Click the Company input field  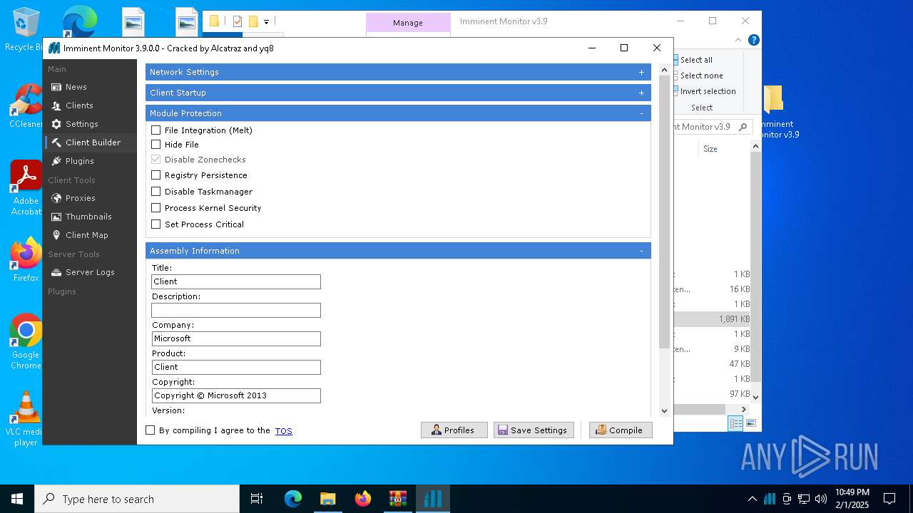(x=236, y=338)
